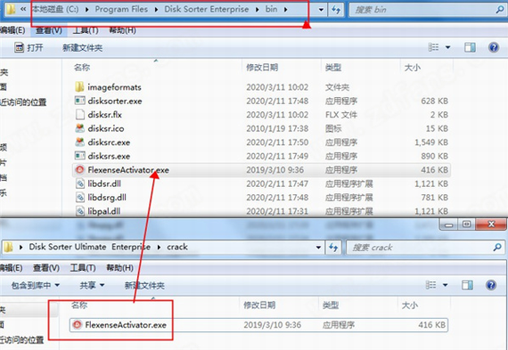The width and height of the screenshot is (508, 350).
Task: Maximize the crack window
Action: (466, 224)
